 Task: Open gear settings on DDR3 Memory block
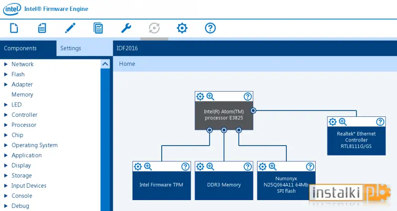pos(200,166)
